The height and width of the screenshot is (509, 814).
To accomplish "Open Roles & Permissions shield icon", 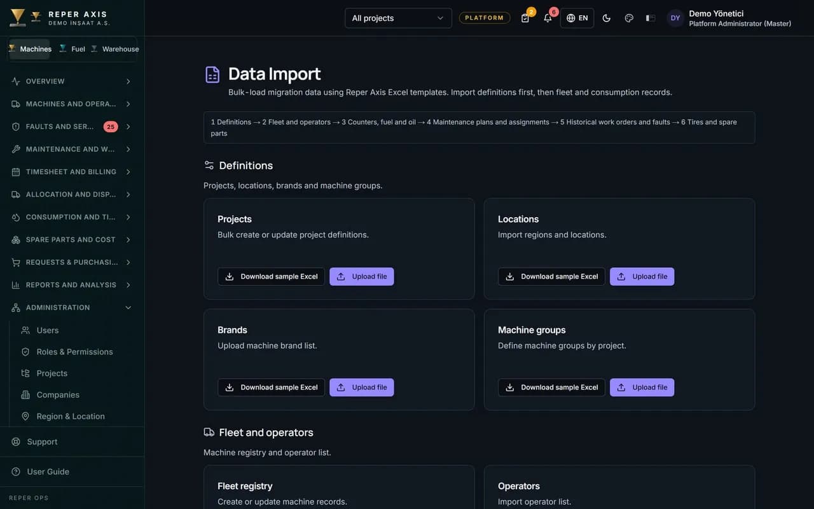I will [x=25, y=352].
